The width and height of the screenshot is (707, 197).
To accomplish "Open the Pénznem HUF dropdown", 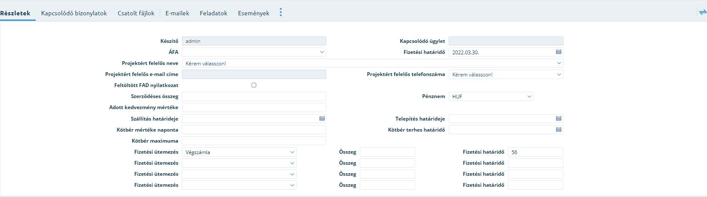I will click(491, 96).
